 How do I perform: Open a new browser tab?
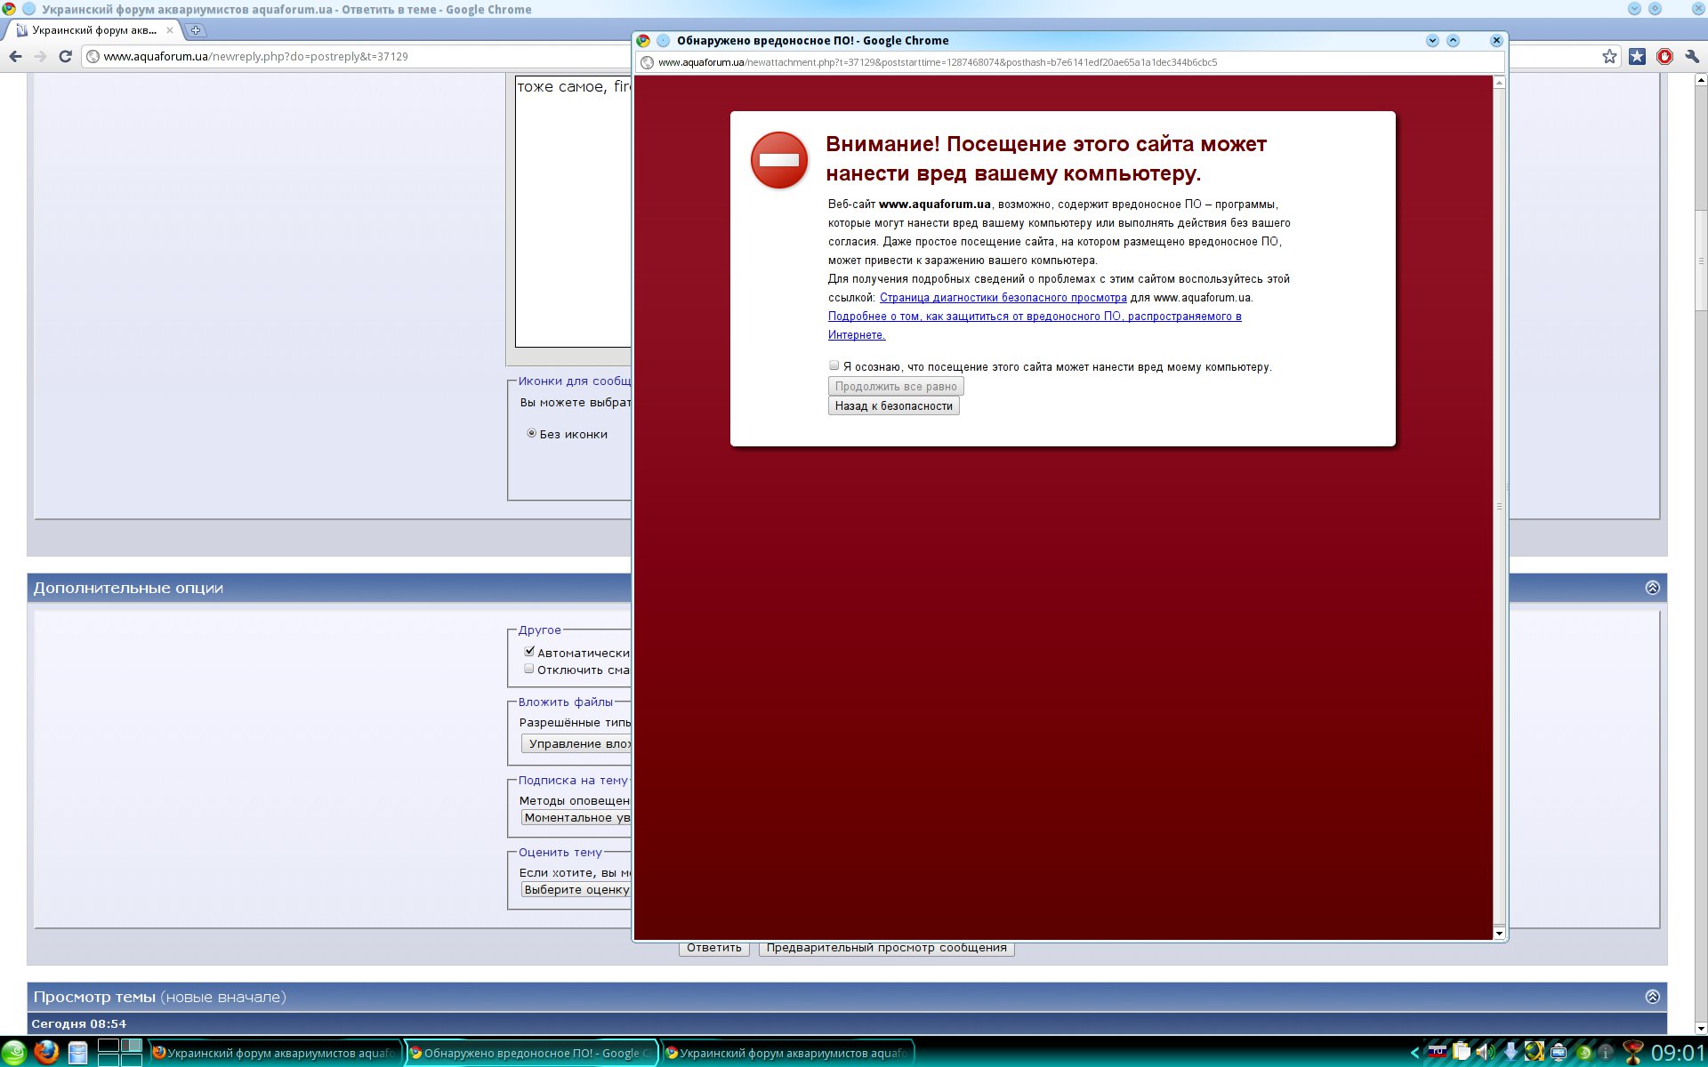click(x=196, y=30)
